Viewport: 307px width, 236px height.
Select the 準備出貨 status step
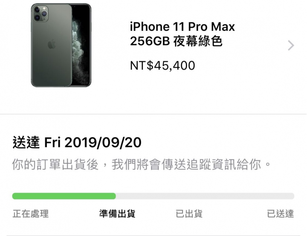117,213
